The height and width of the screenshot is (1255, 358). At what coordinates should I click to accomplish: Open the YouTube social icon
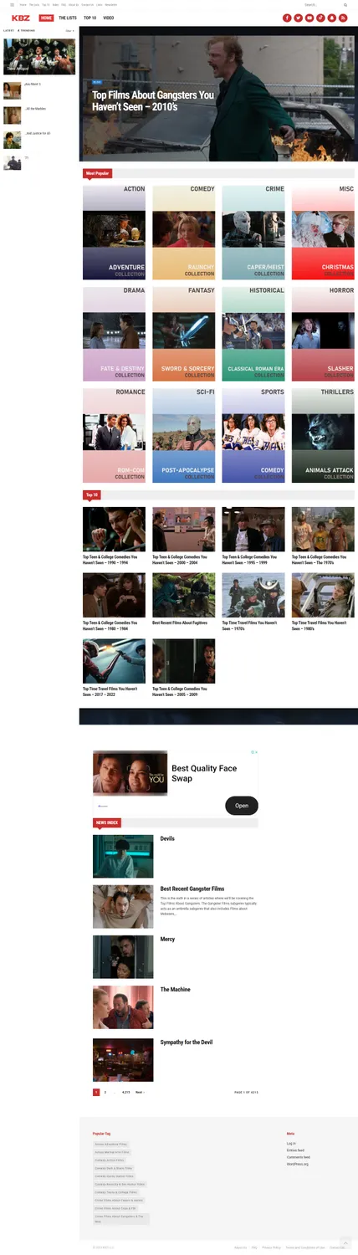(x=309, y=18)
